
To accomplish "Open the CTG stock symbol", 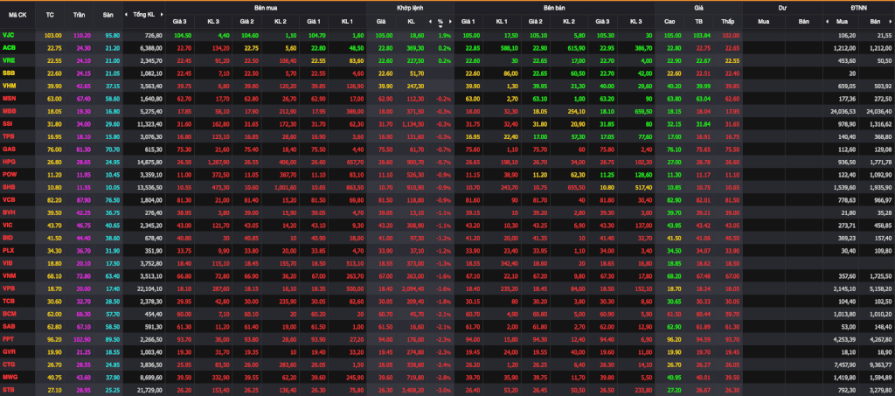I will (x=9, y=363).
